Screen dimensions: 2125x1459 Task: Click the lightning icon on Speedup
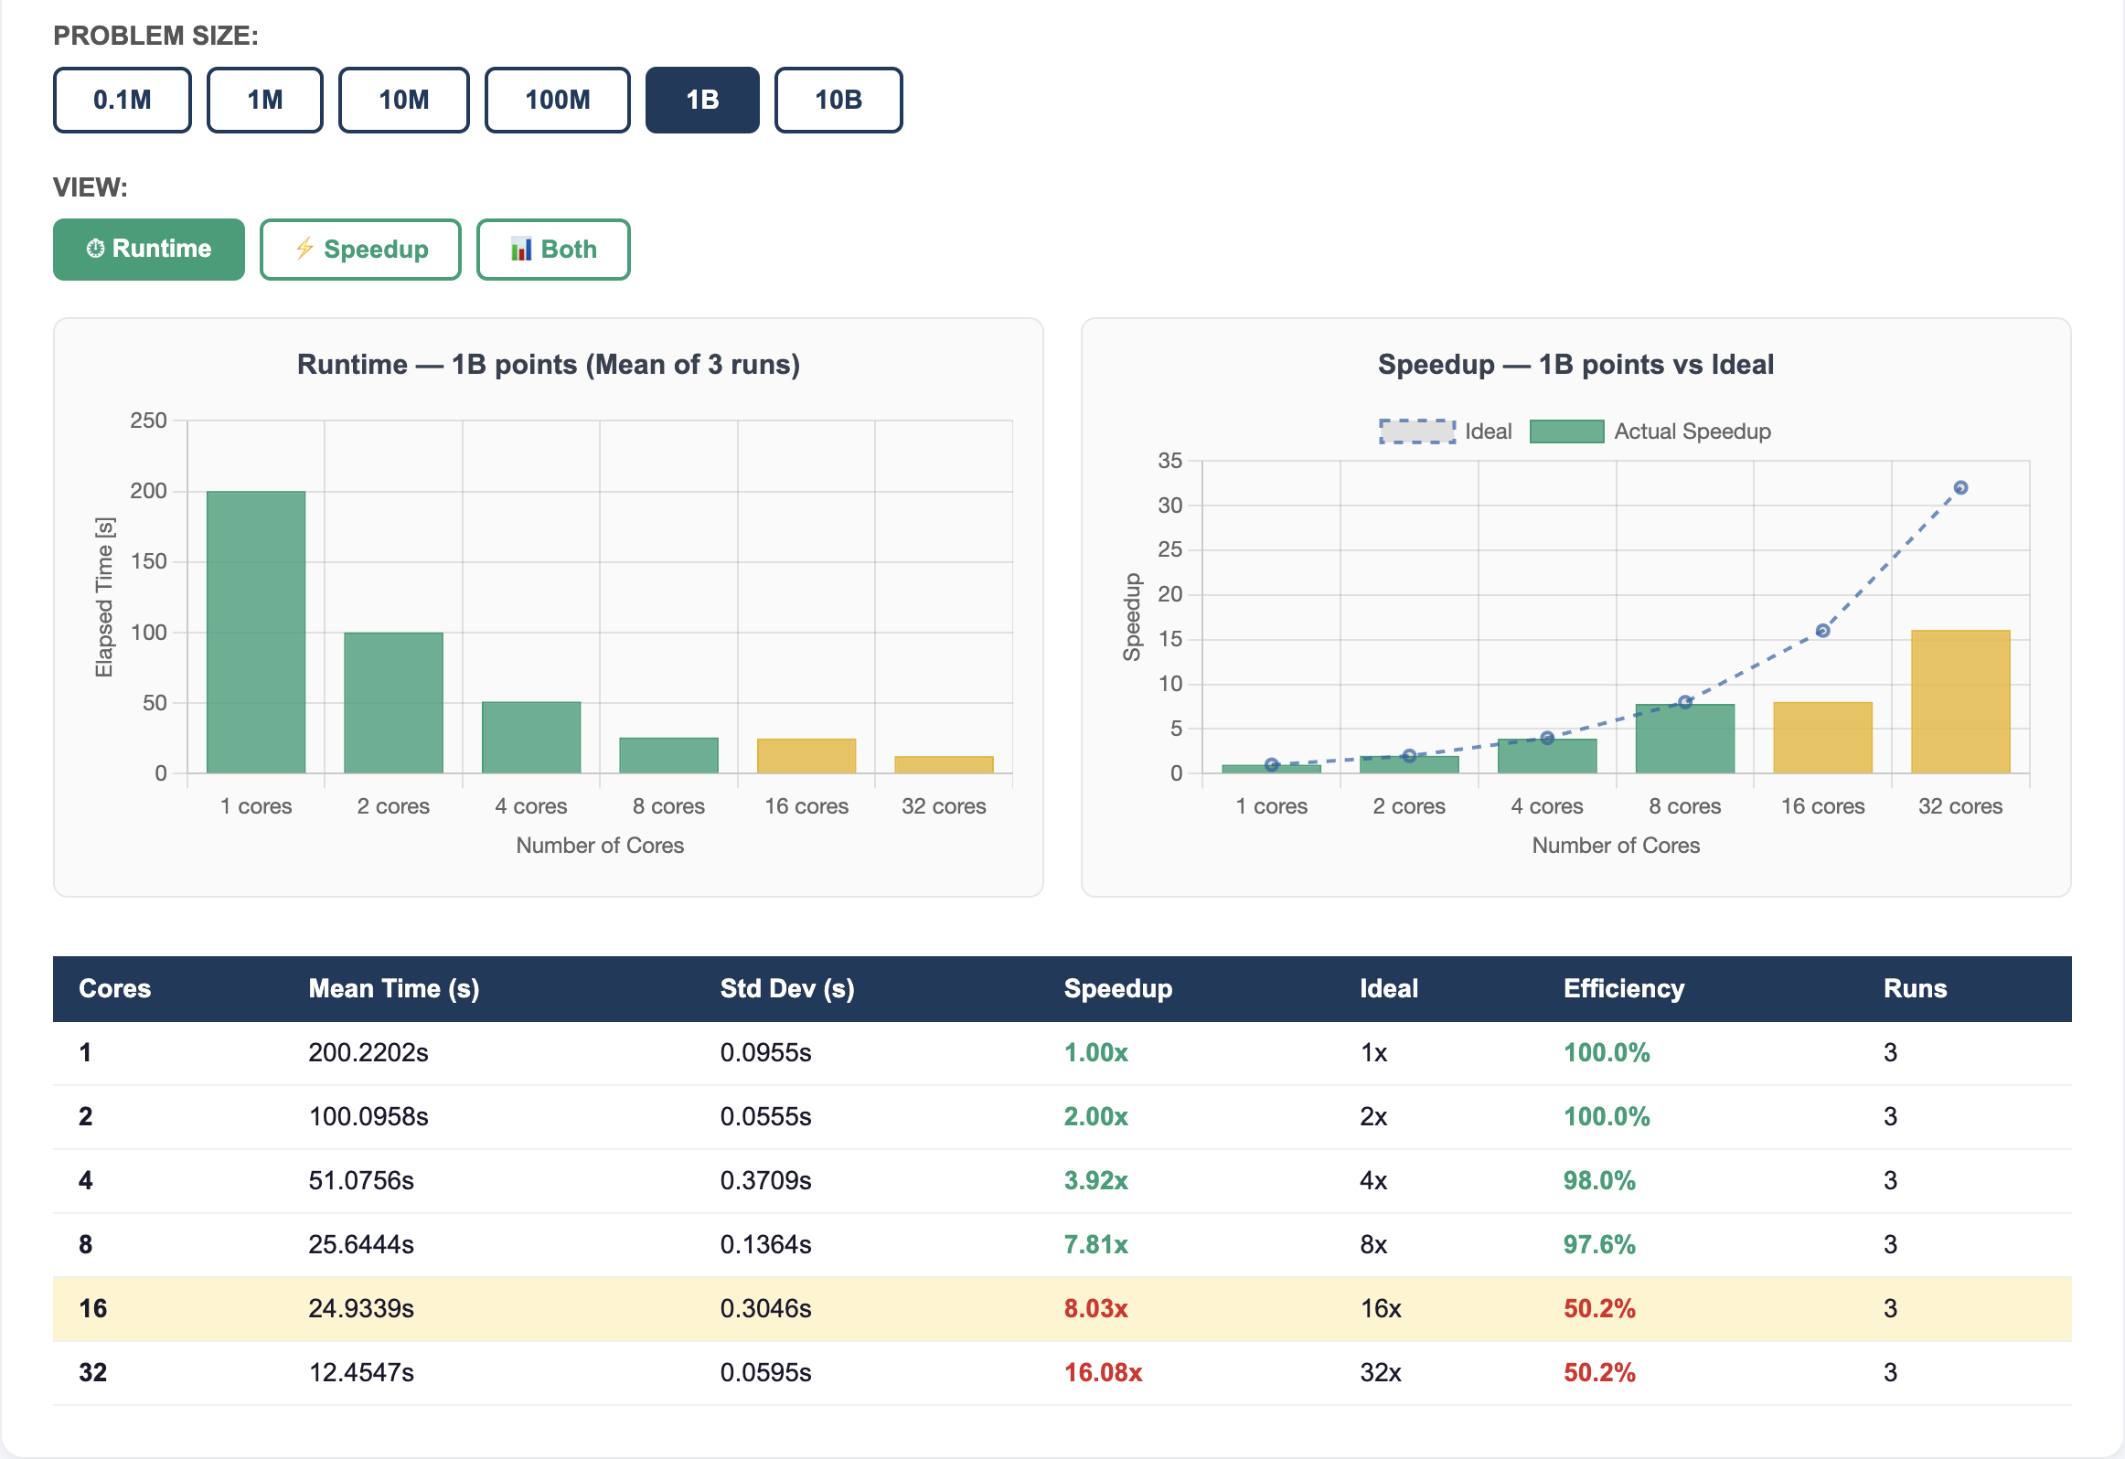pos(304,249)
